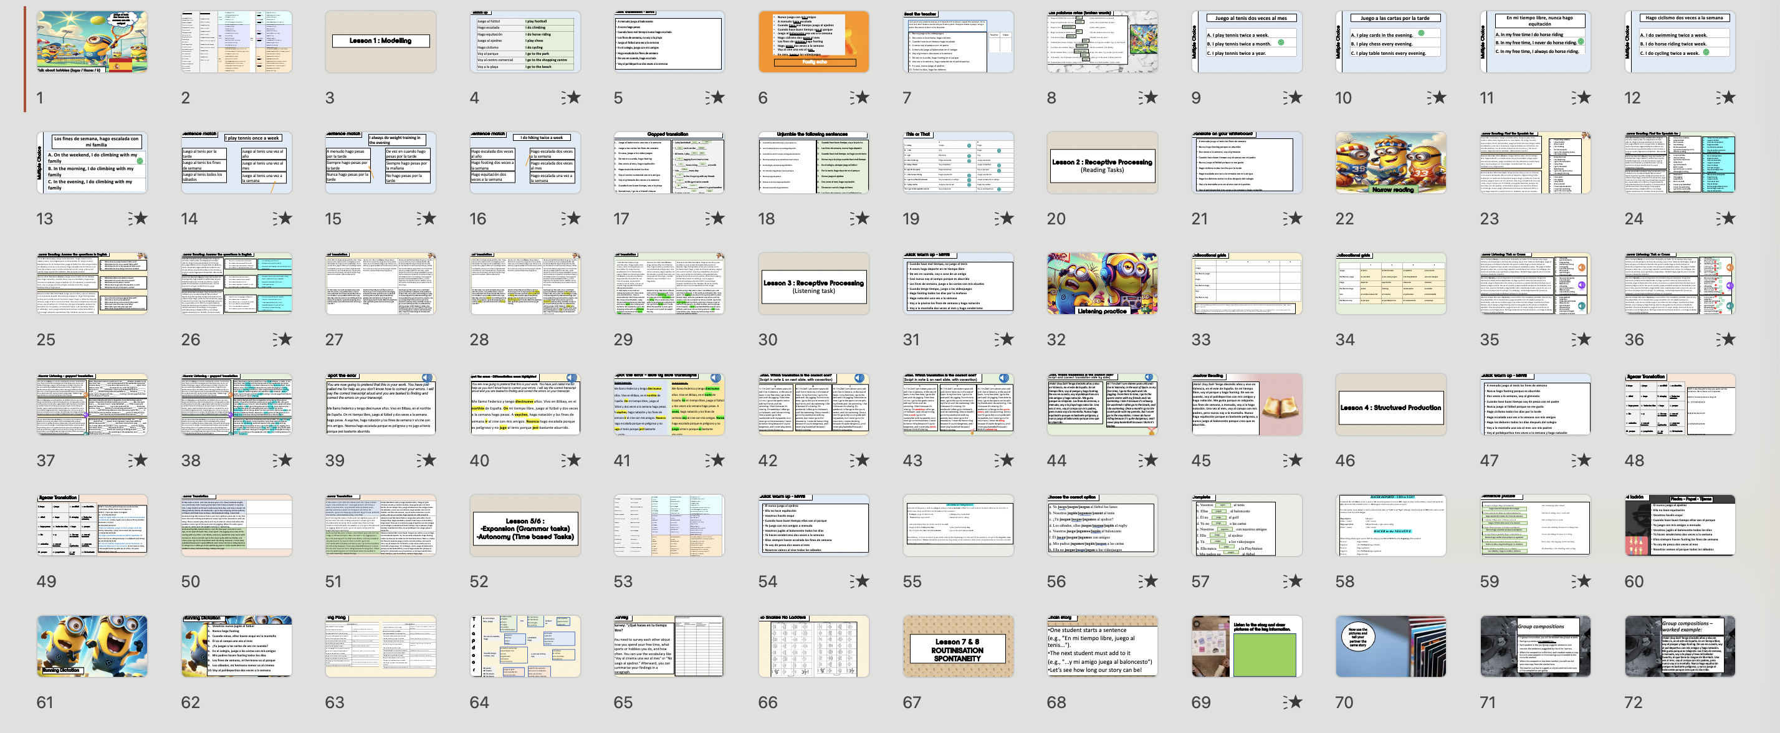Click the animation star under slide 42
Screen dimensions: 1780x733
coord(859,460)
